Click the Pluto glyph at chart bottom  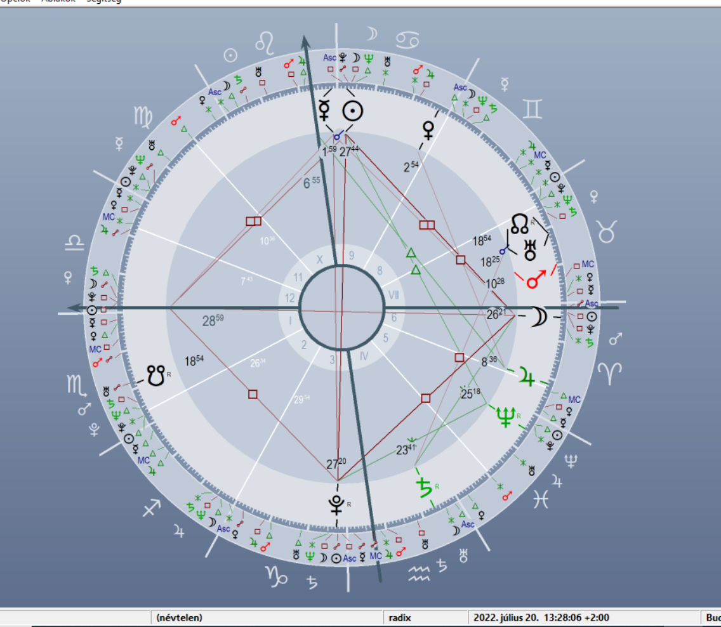point(336,505)
